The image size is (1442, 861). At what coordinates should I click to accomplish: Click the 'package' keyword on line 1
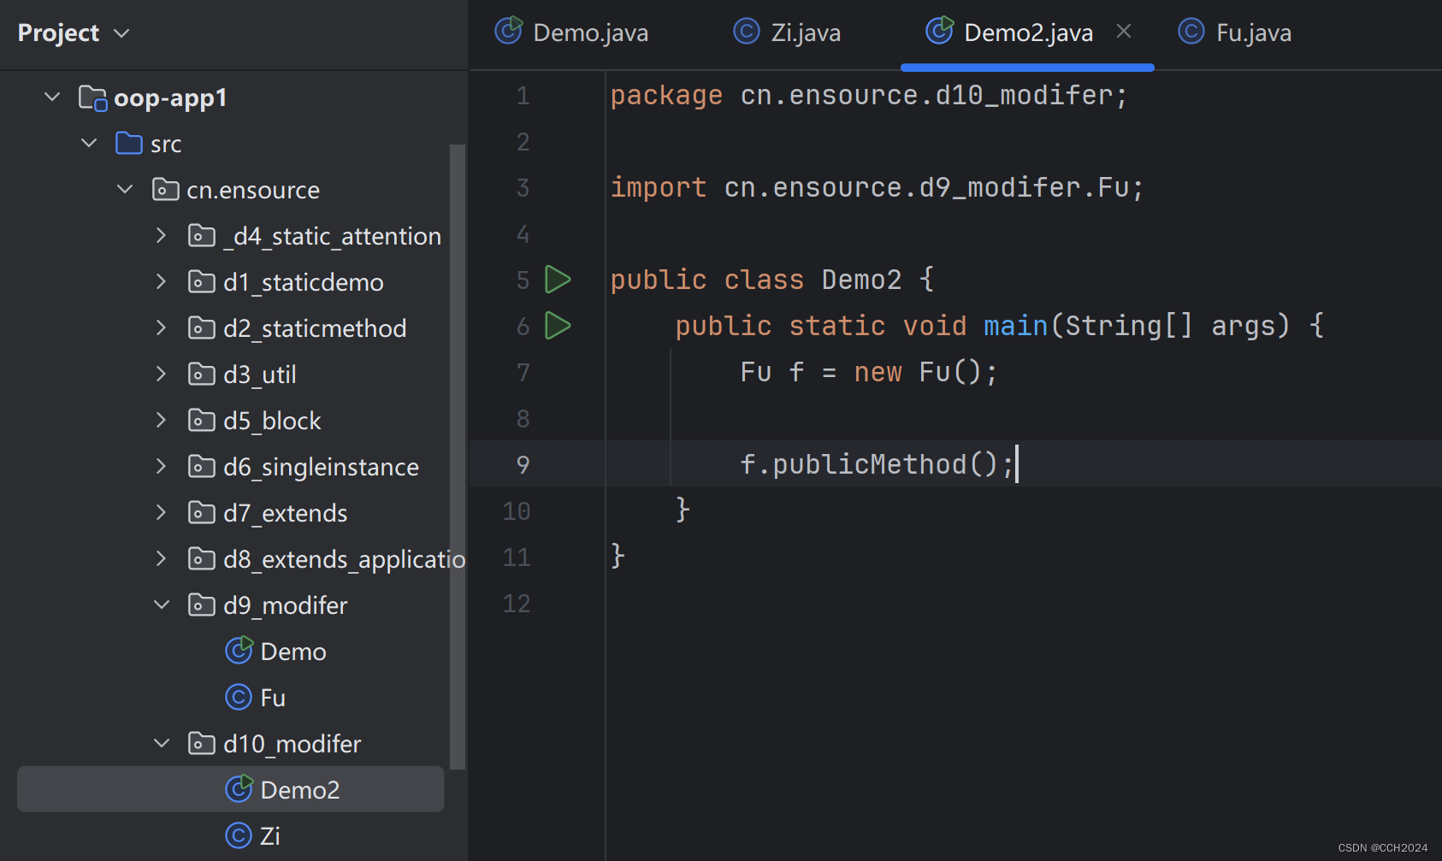click(x=666, y=95)
